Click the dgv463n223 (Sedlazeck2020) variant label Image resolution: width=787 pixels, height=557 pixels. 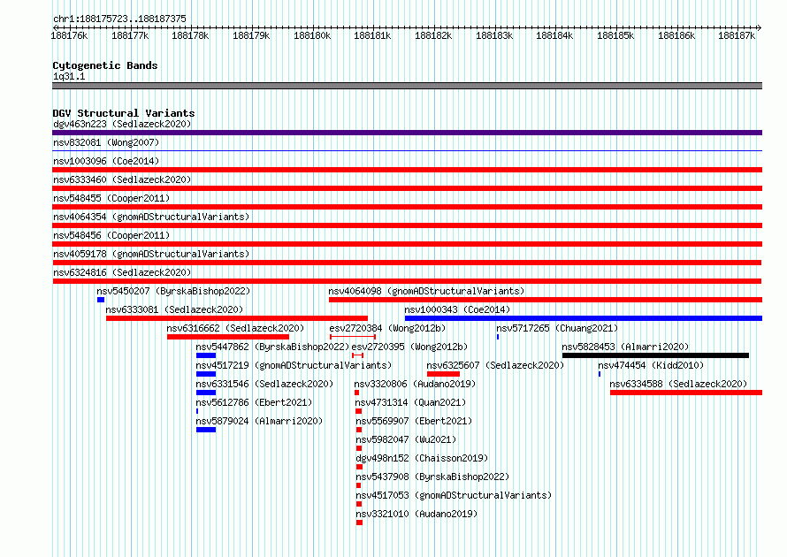pos(122,124)
